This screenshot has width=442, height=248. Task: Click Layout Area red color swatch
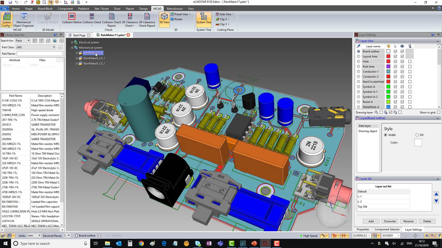[388, 56]
